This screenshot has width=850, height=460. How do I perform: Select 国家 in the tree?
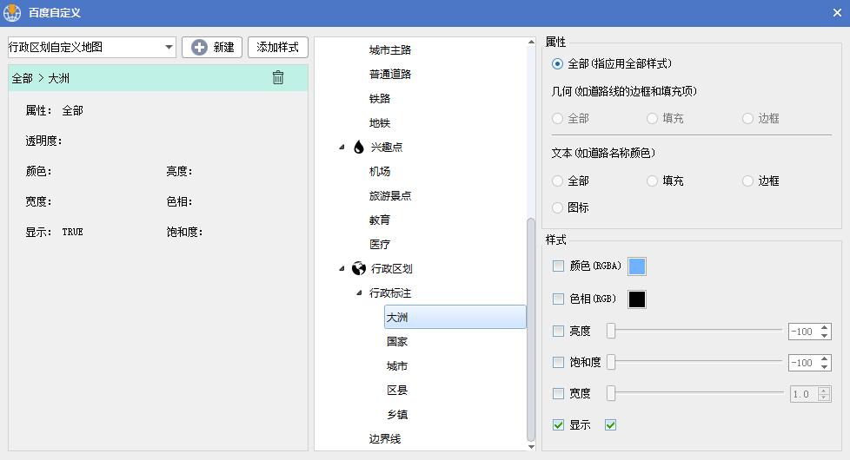(x=397, y=341)
